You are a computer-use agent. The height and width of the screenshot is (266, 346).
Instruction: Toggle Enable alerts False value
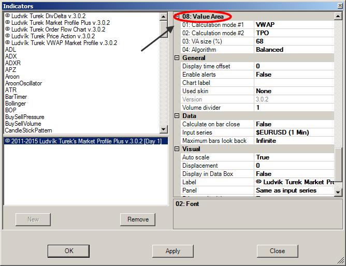coord(294,75)
